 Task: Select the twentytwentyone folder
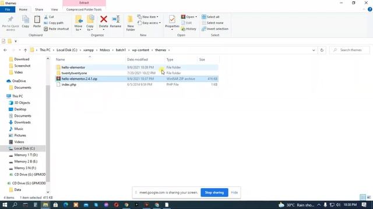tap(136, 73)
